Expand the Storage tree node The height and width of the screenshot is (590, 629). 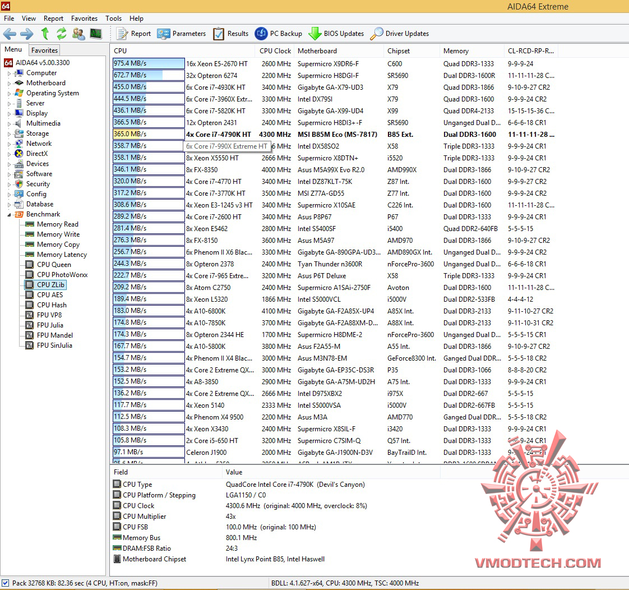tap(9, 133)
